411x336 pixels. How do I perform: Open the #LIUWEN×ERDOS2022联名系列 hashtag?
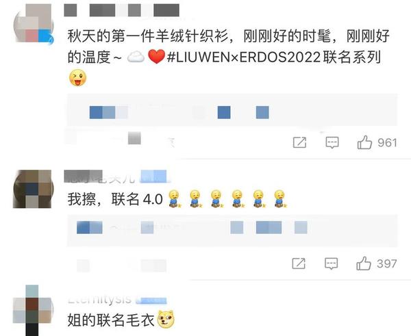click(x=273, y=57)
